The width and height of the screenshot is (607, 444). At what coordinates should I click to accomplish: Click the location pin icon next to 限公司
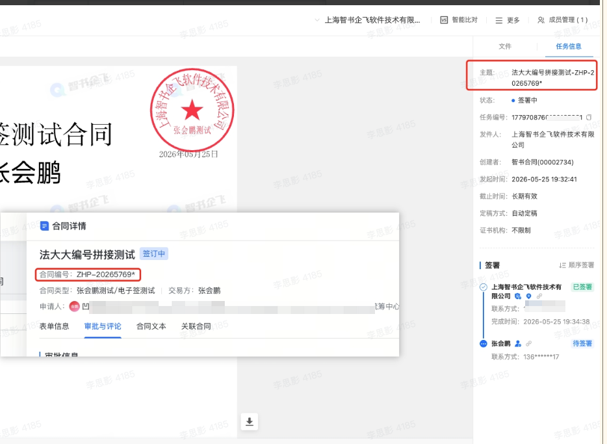click(528, 296)
